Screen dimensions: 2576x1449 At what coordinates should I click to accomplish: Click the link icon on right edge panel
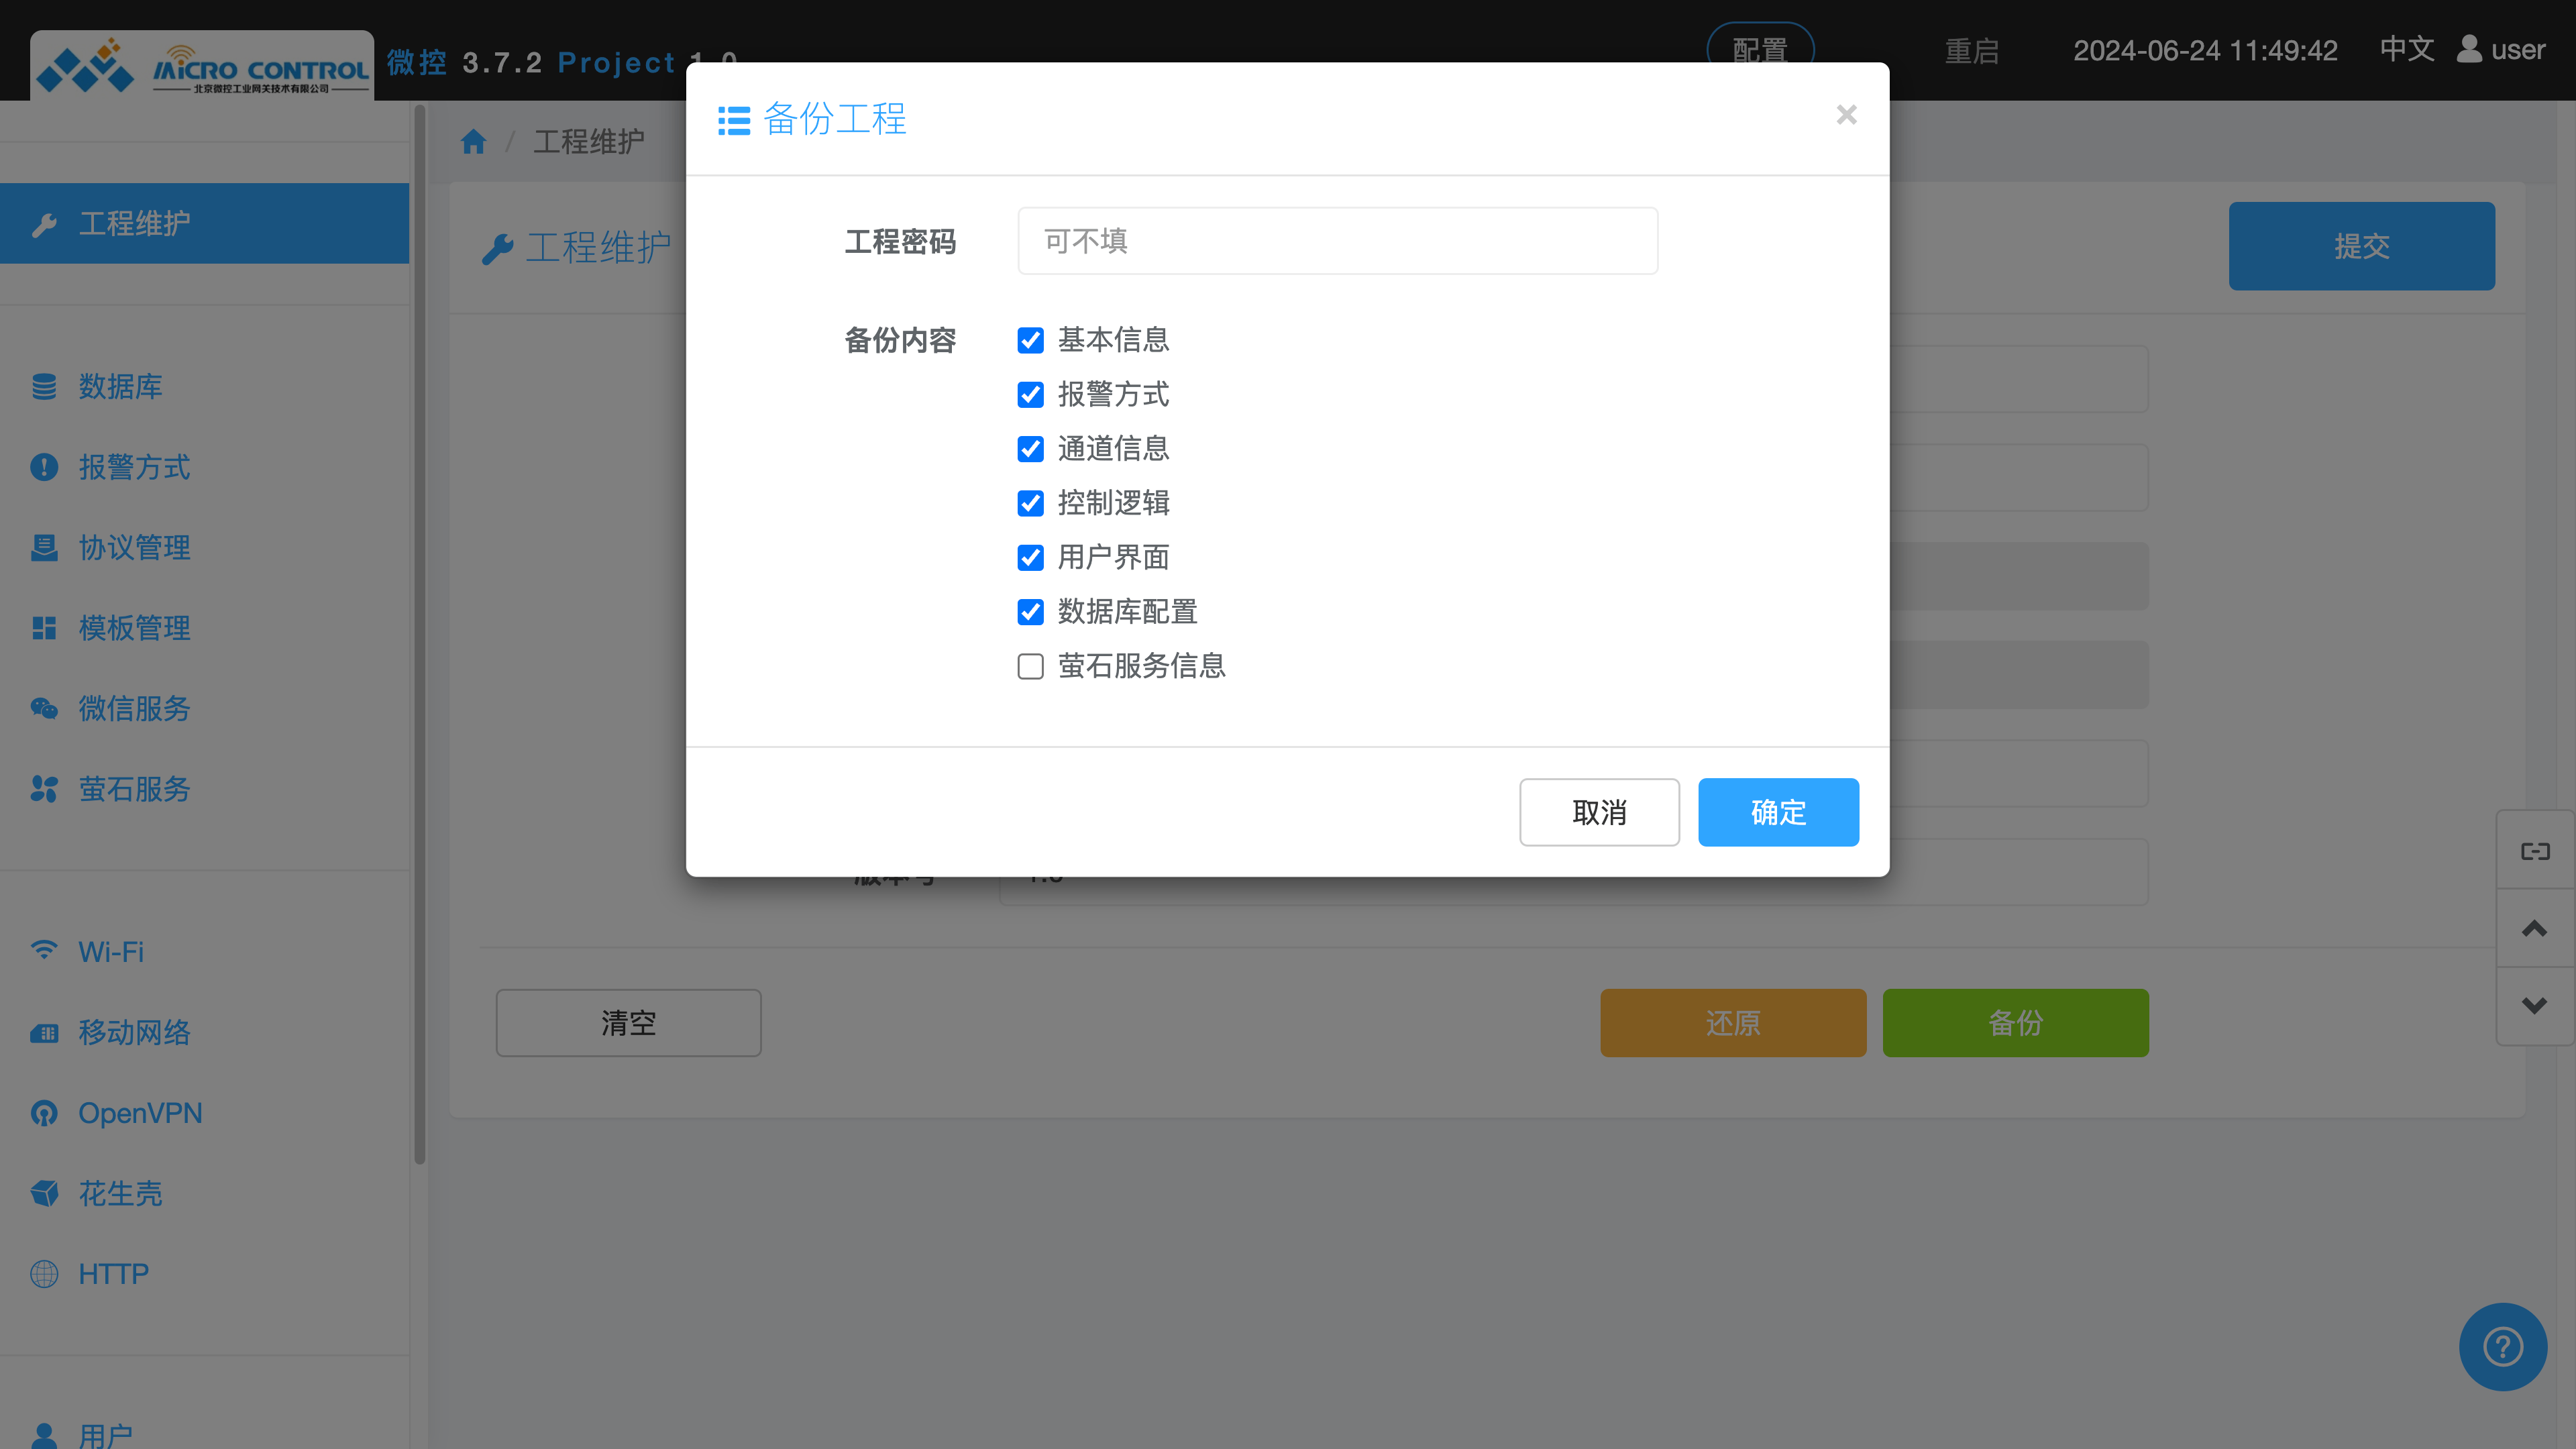pos(2535,851)
